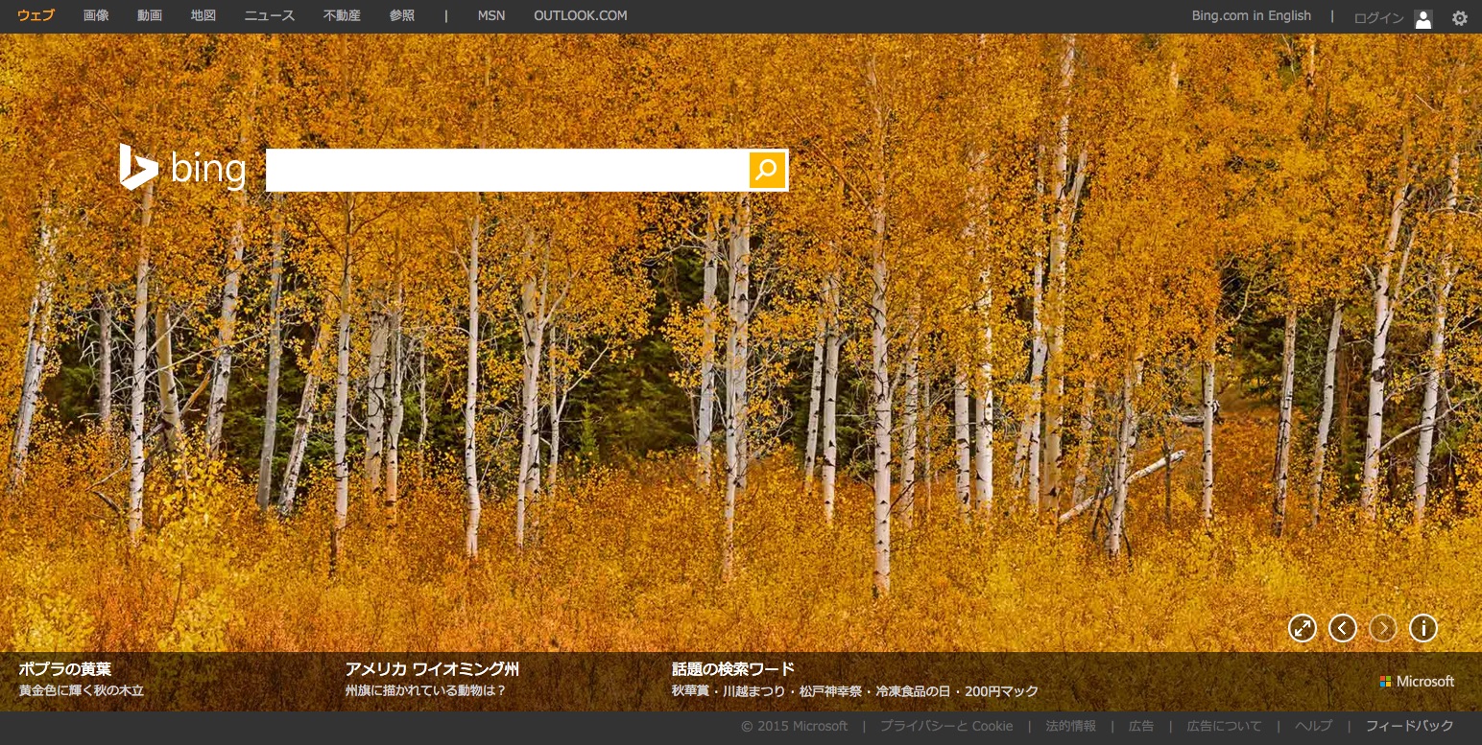This screenshot has width=1482, height=745.
Task: Click the OUTLOOK.COM link
Action: click(x=580, y=16)
